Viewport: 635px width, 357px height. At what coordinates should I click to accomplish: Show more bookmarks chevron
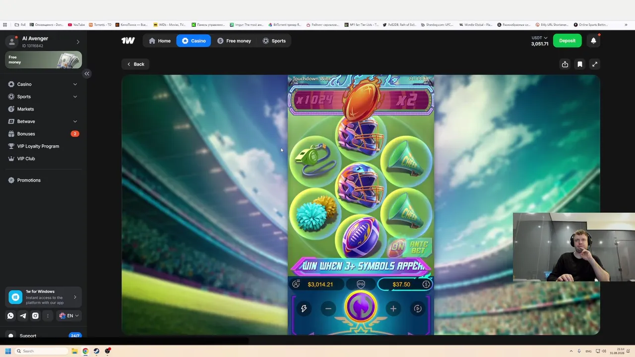click(626, 25)
